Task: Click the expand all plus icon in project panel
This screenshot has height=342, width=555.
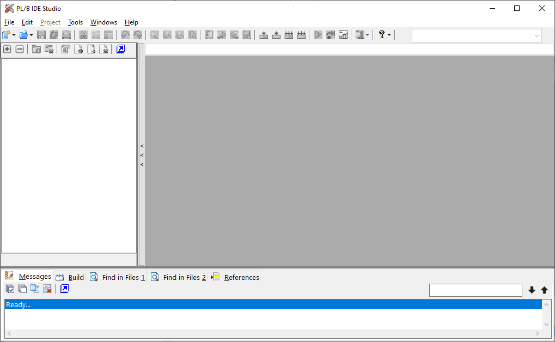Action: point(7,49)
